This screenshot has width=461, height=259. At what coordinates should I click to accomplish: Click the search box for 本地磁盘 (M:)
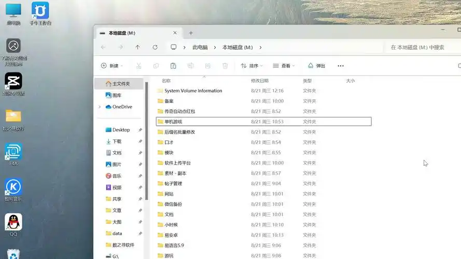coord(423,47)
